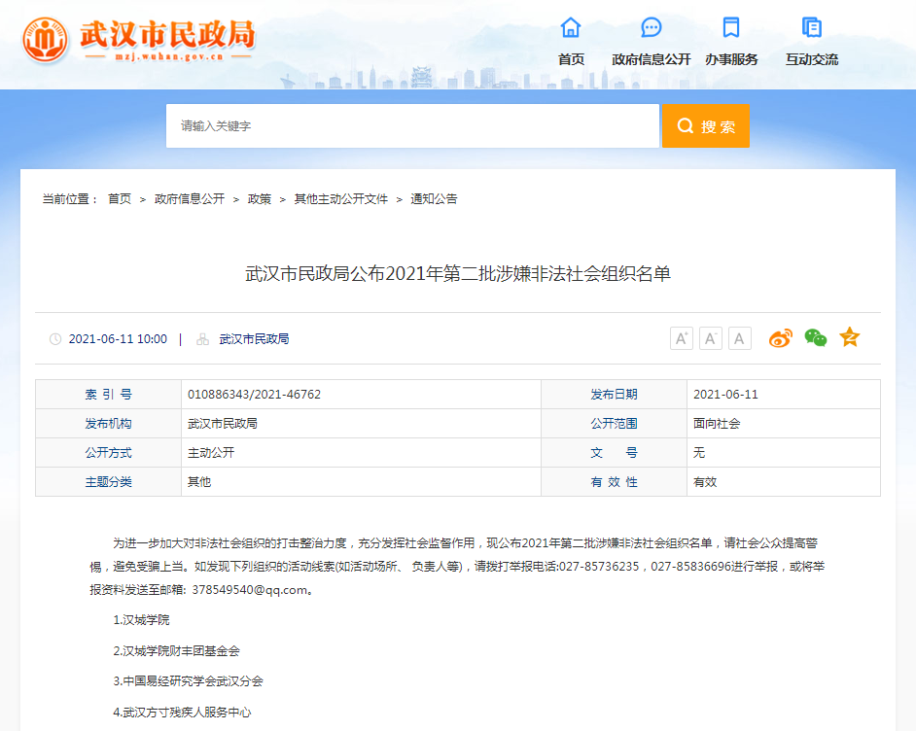Click the 武汉市民政局 site logo

(x=139, y=39)
